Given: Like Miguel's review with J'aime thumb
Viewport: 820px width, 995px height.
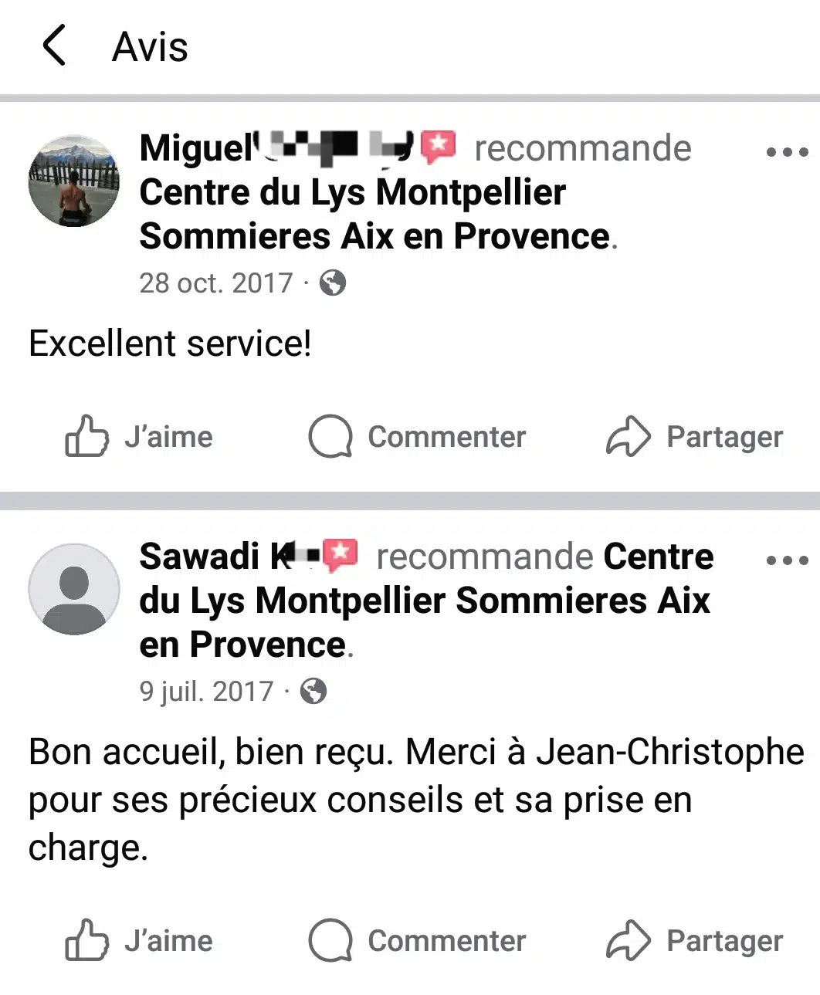Looking at the screenshot, I should click(x=139, y=437).
